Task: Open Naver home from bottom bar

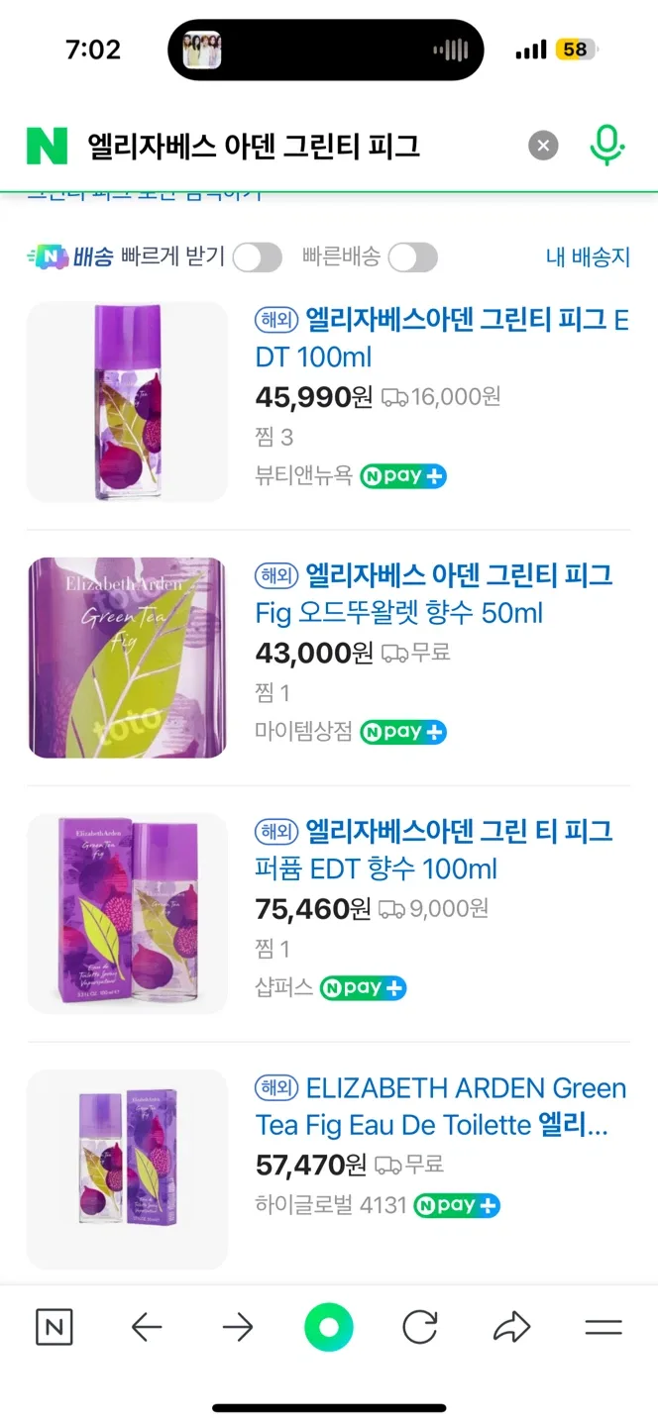Action: (x=55, y=1328)
